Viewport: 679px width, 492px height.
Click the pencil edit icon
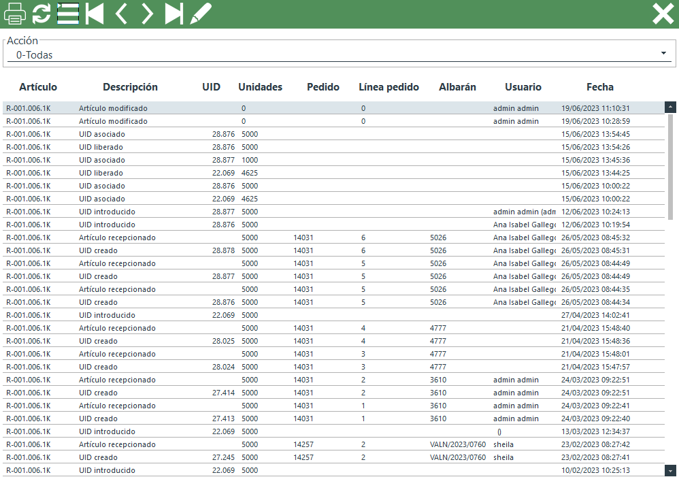click(x=200, y=14)
